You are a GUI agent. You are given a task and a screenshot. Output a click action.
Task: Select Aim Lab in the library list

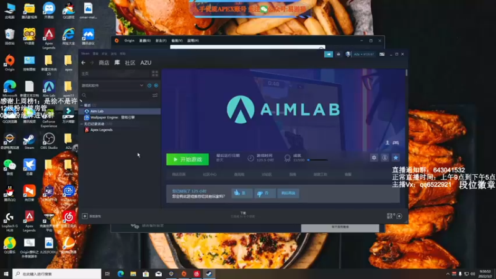[120, 112]
